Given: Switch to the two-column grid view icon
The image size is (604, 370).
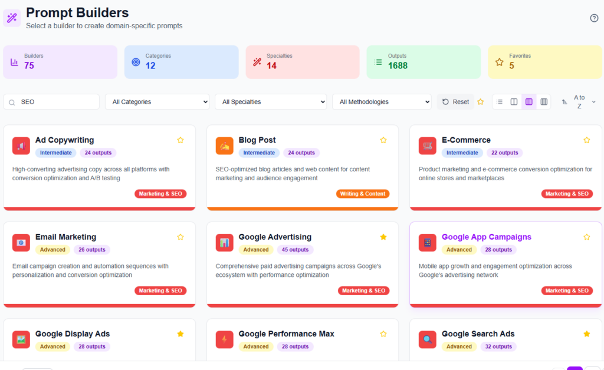Looking at the screenshot, I should point(514,101).
